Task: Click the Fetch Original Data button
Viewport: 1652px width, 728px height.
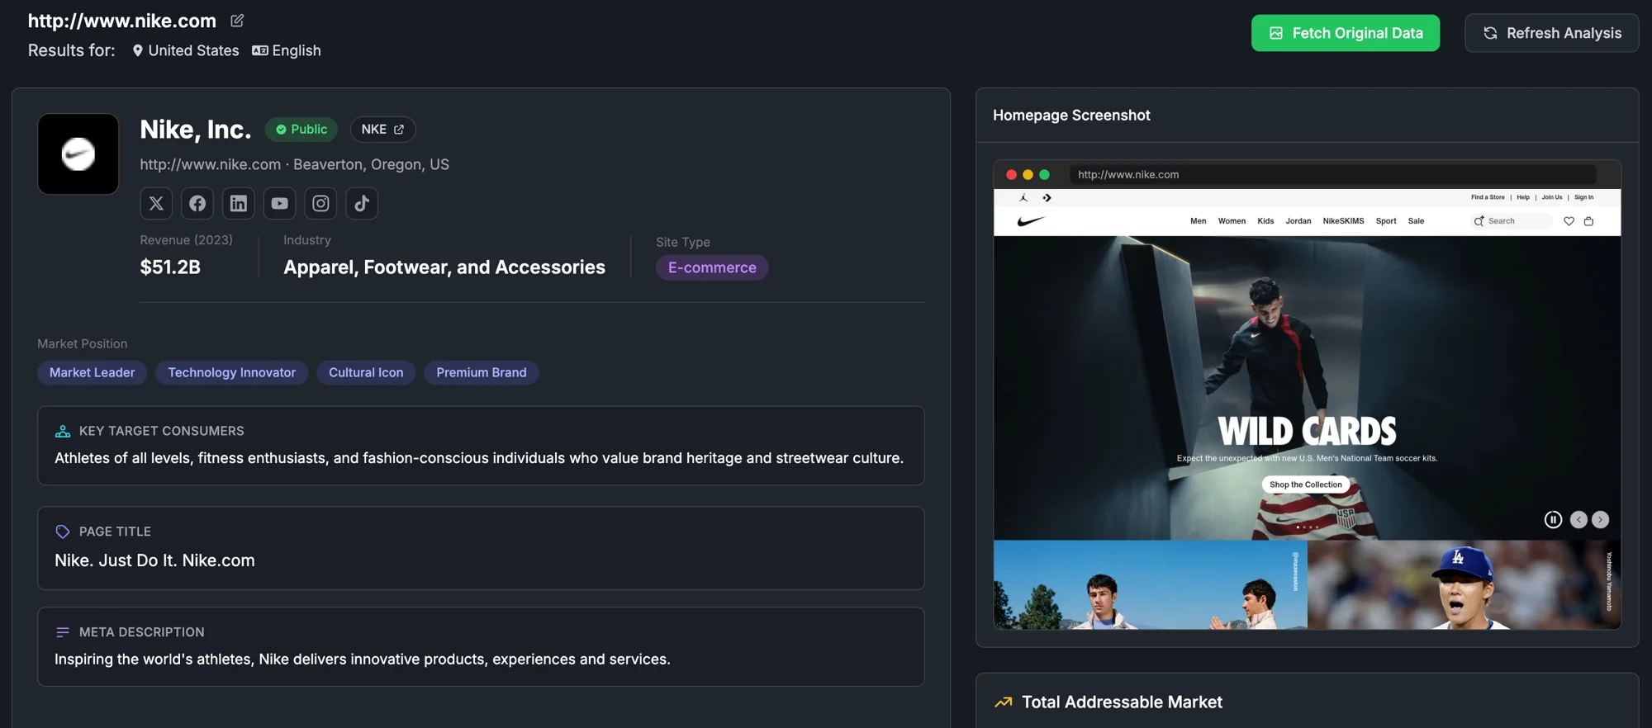Action: point(1346,33)
